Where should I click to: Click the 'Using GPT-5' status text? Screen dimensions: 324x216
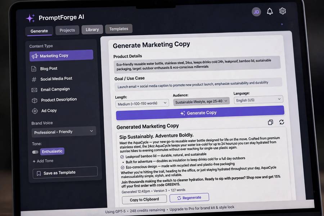coord(115,212)
